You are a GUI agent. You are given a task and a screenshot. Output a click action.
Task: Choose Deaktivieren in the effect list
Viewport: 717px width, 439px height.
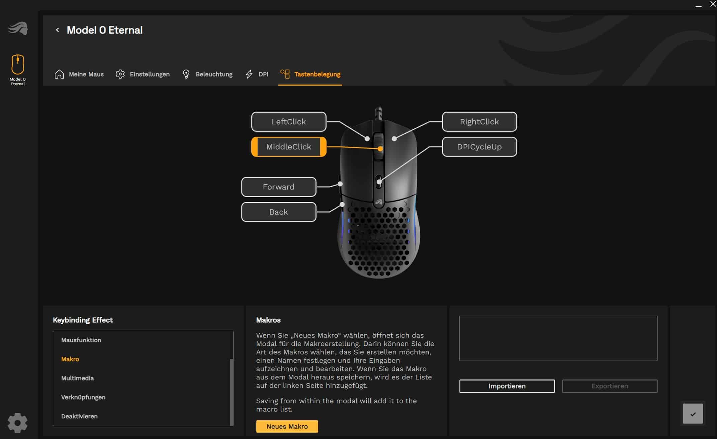[x=79, y=416]
